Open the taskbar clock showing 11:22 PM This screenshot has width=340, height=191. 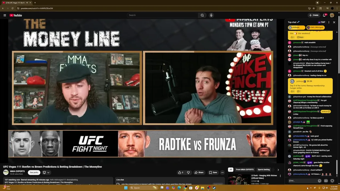coord(334,188)
